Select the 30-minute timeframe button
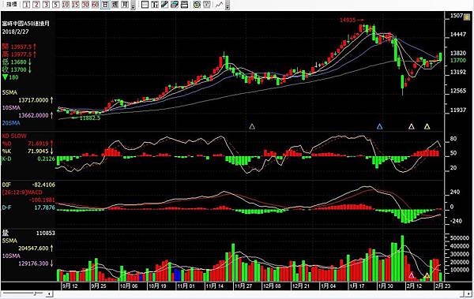Viewport: 474px width, 299px height. pos(85,5)
